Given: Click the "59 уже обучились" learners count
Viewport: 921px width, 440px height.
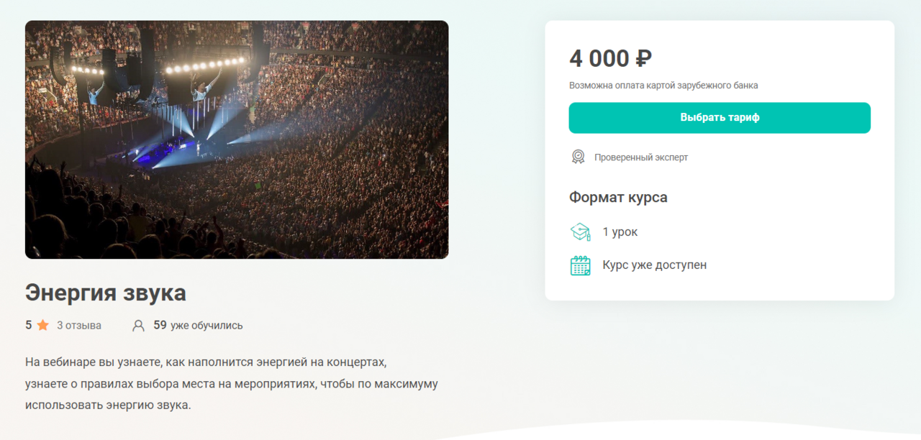Looking at the screenshot, I should [198, 326].
